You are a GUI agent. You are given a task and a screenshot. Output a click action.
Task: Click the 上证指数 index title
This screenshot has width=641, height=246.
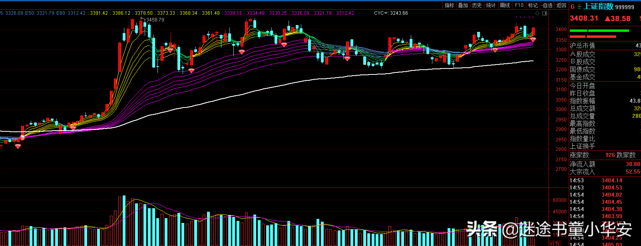pos(599,6)
